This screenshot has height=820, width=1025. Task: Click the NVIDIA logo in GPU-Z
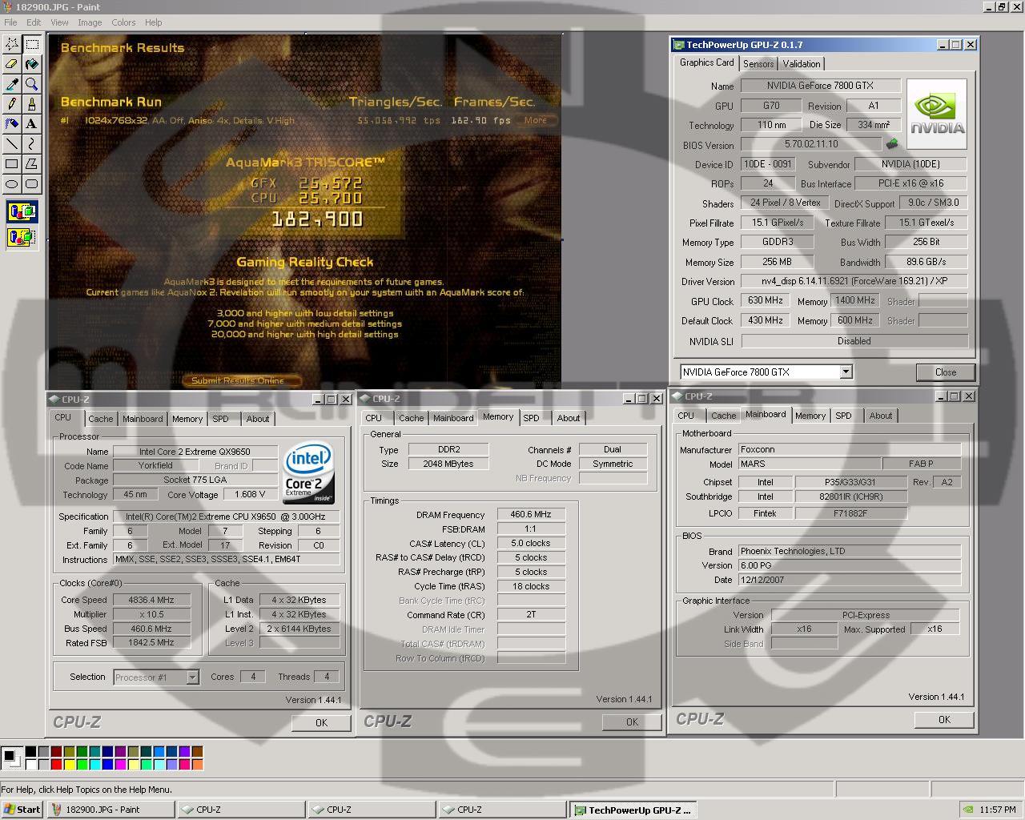coord(937,114)
